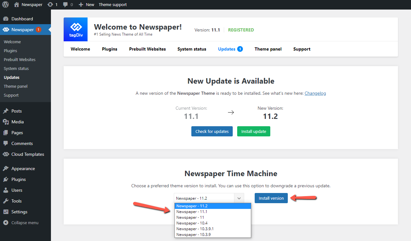Open Plugins in Newspaper submenu
This screenshot has height=241, width=411.
pyautogui.click(x=11, y=51)
